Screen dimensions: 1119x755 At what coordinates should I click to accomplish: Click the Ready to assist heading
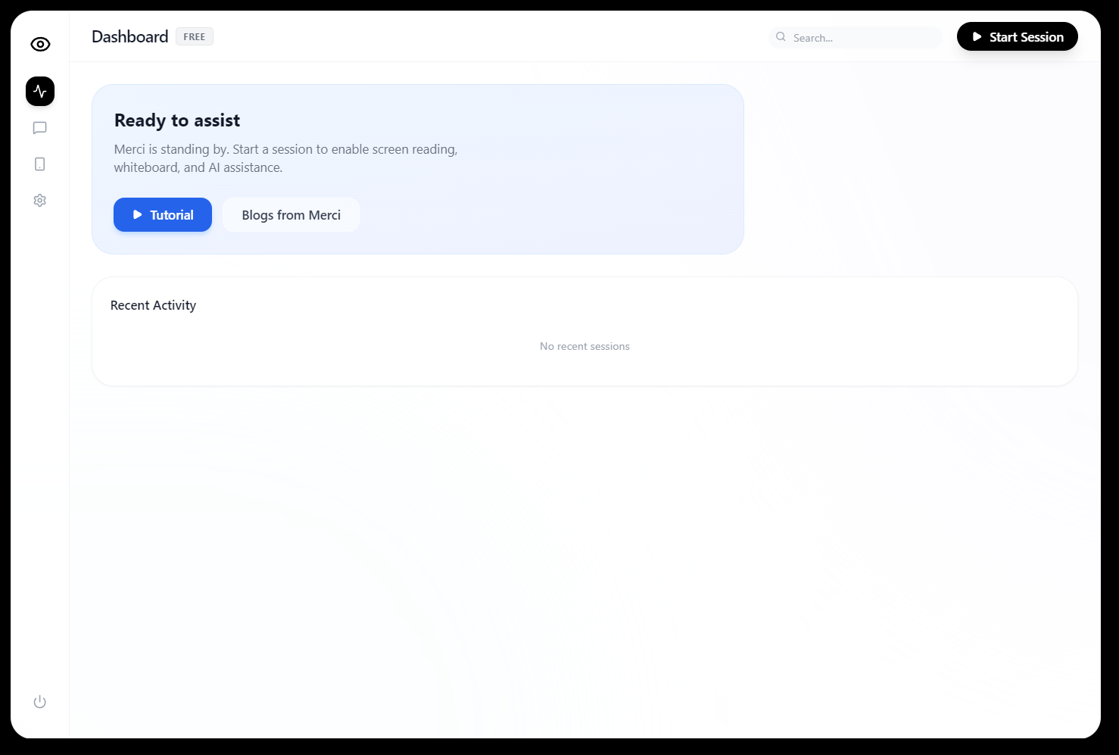click(177, 120)
